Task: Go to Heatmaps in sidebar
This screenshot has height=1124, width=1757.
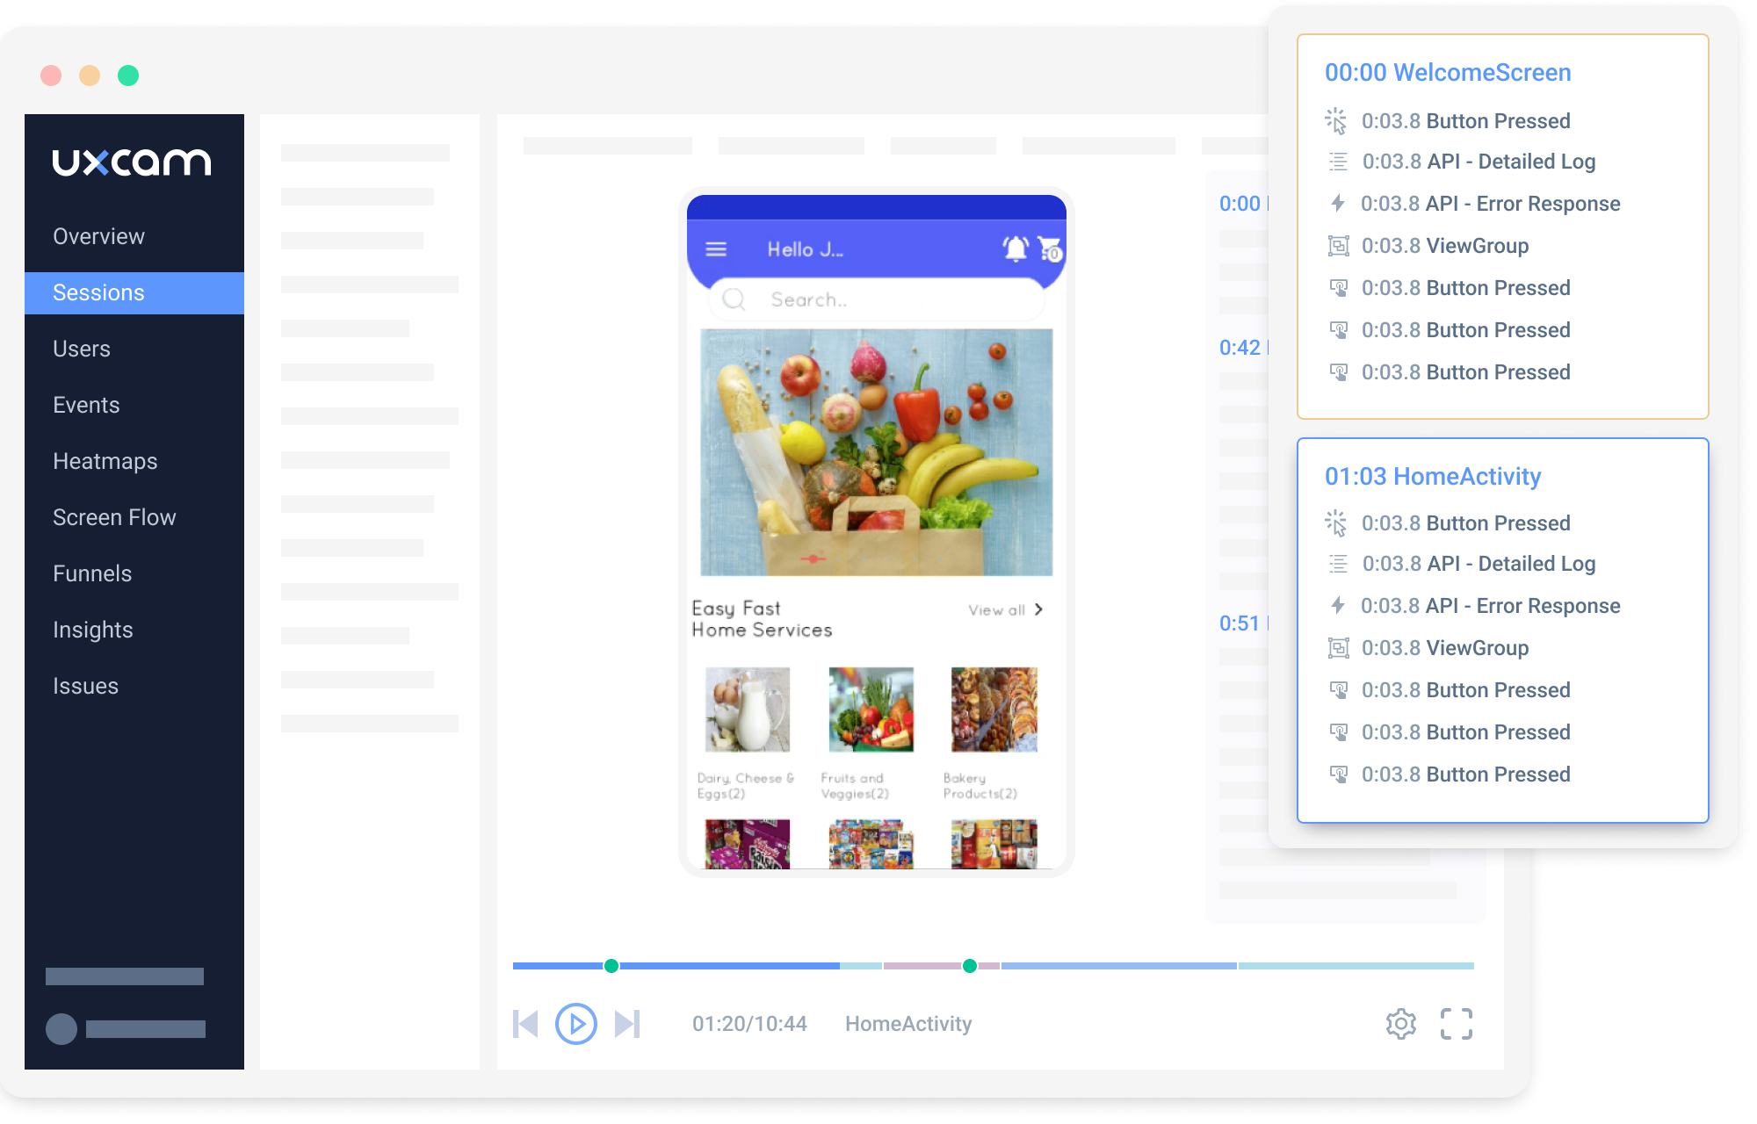Action: tap(105, 461)
